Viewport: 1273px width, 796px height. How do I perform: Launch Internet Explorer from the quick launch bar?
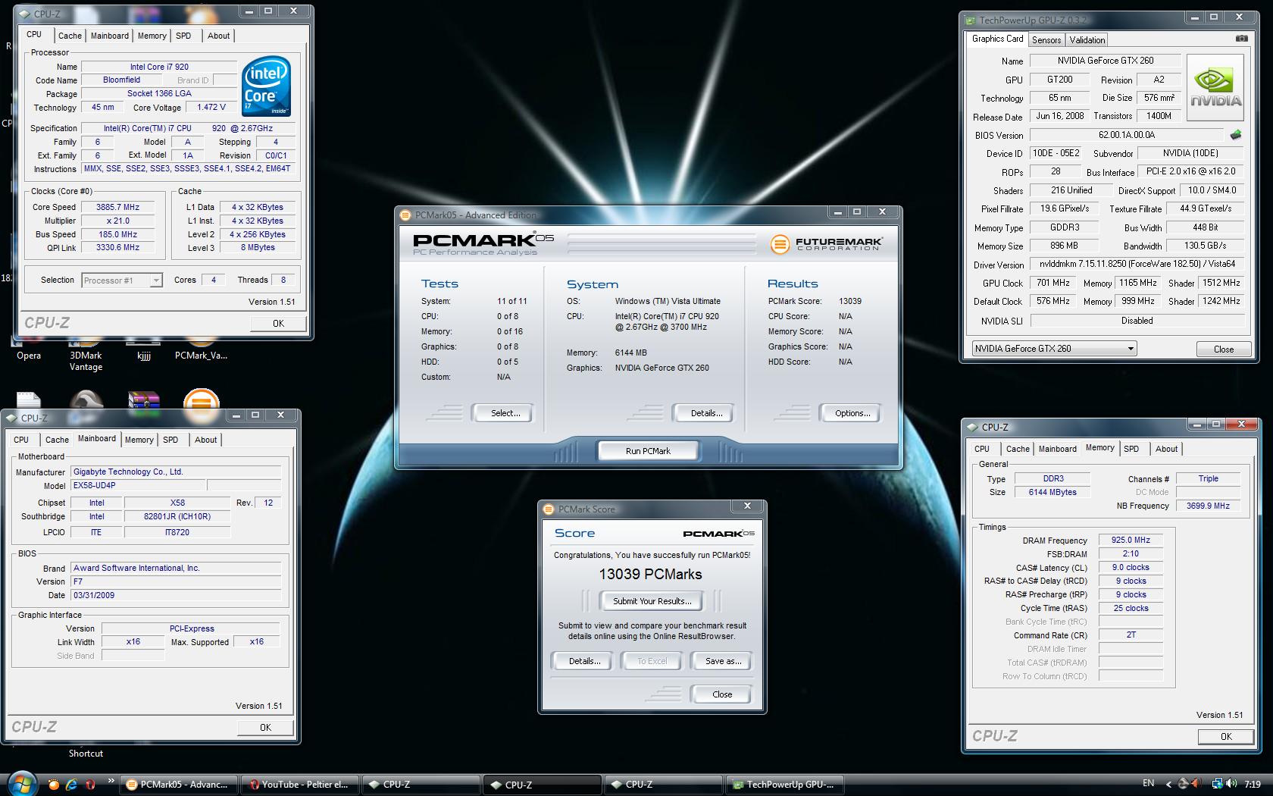click(72, 785)
